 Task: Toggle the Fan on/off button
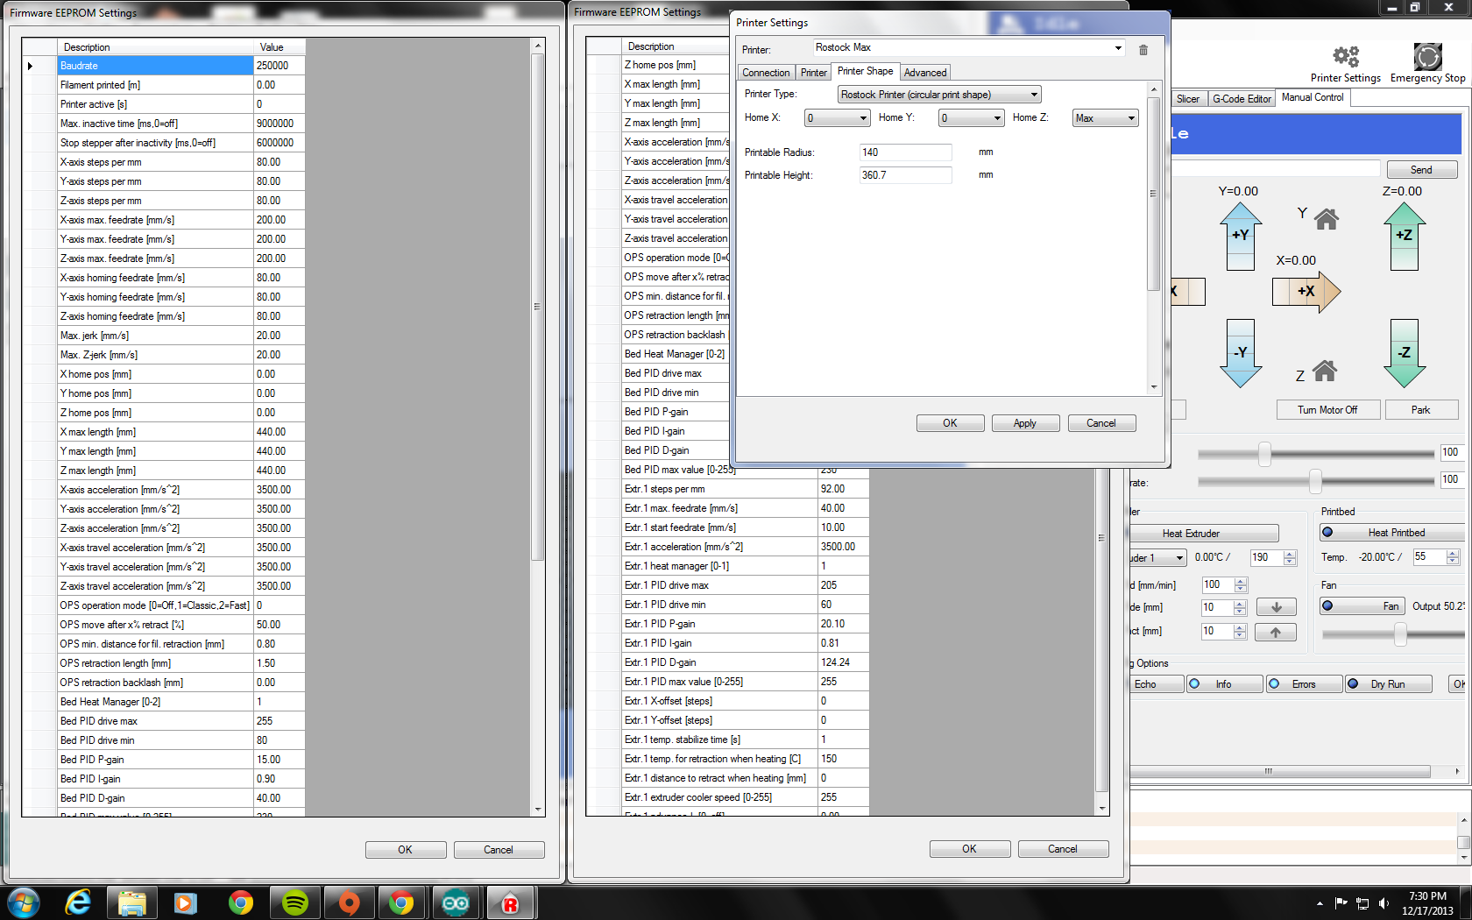[1362, 606]
